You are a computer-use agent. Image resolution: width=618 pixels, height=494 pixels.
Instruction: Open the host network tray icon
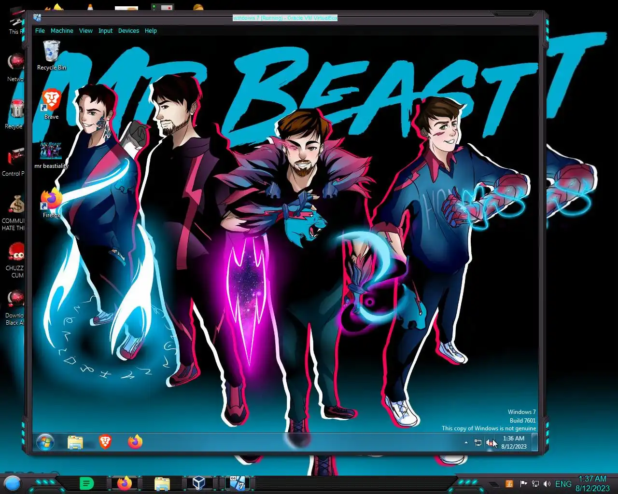point(535,484)
